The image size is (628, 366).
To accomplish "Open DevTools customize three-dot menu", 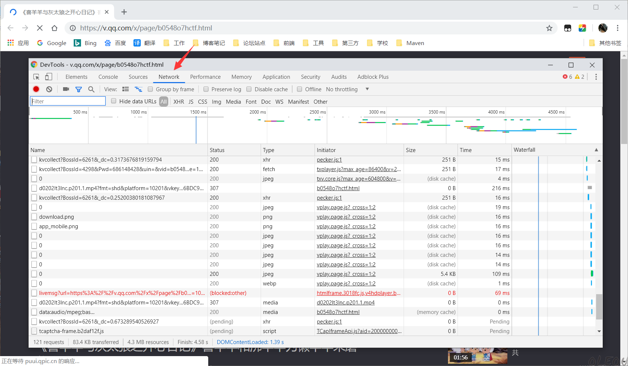I will [596, 77].
